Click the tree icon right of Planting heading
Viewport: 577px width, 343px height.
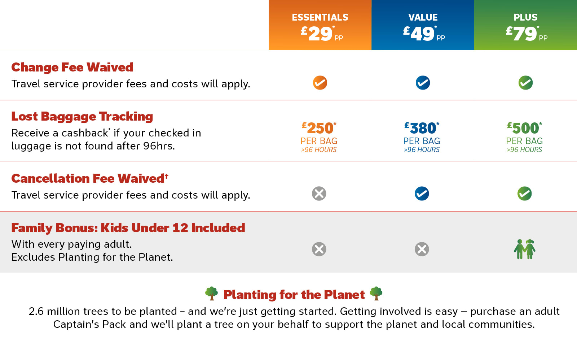[376, 294]
